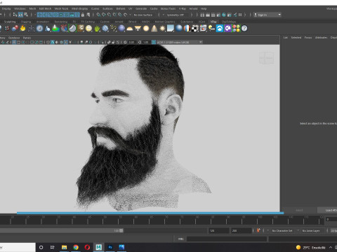The width and height of the screenshot is (337, 252).
Task: Toggle the first highlighted square icon in viewport toolbar
Action: coord(14,42)
